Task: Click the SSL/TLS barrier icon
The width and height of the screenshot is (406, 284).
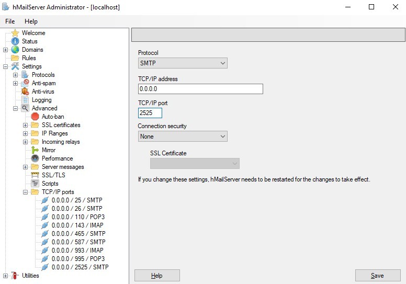Action: pyautogui.click(x=35, y=175)
